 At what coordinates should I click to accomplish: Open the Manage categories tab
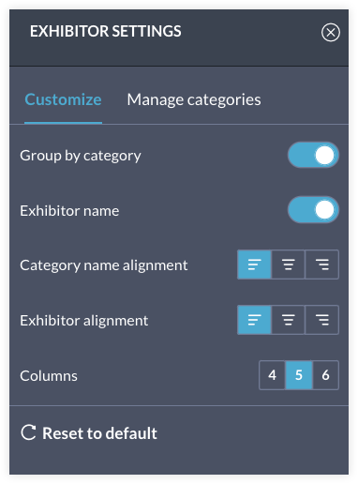coord(194,99)
